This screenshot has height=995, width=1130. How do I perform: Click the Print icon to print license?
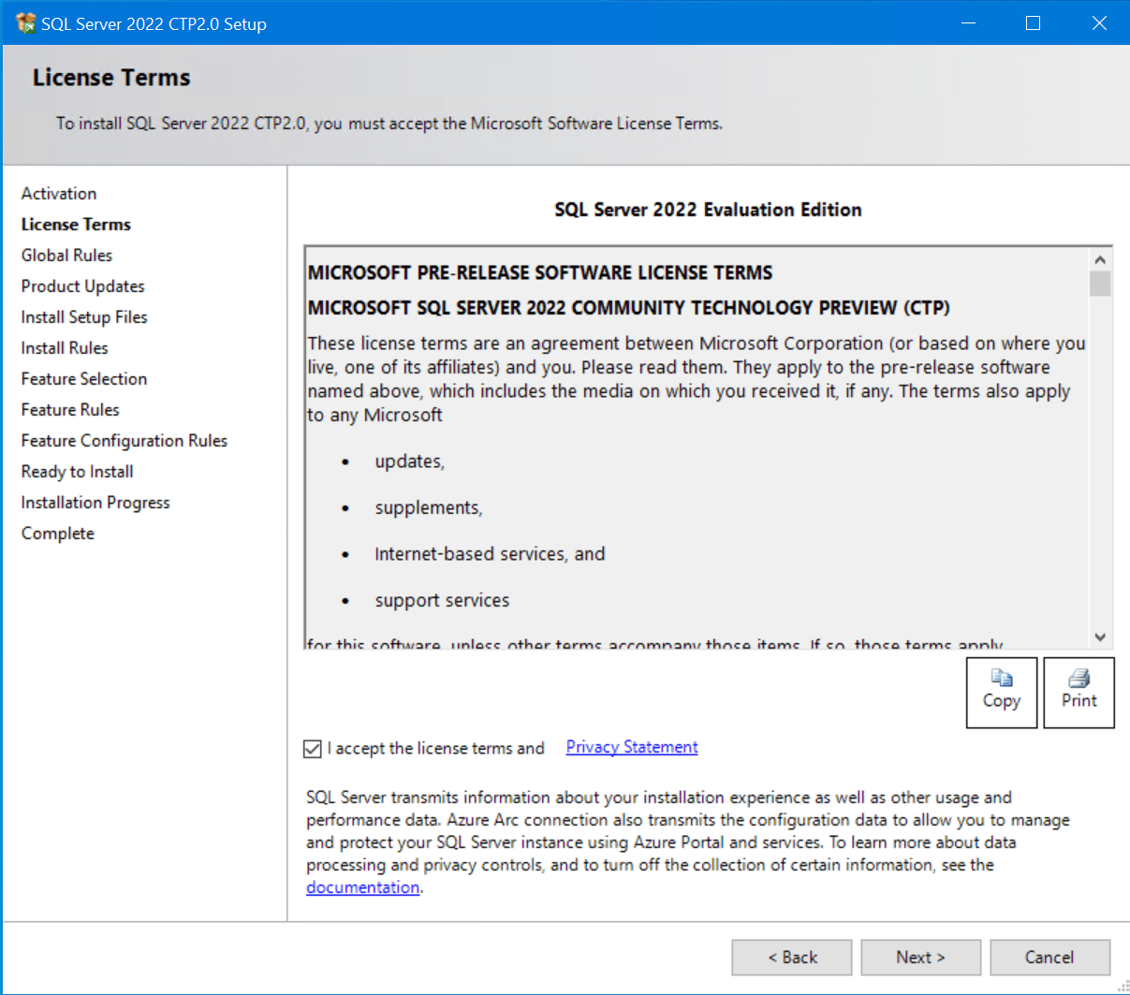1078,692
